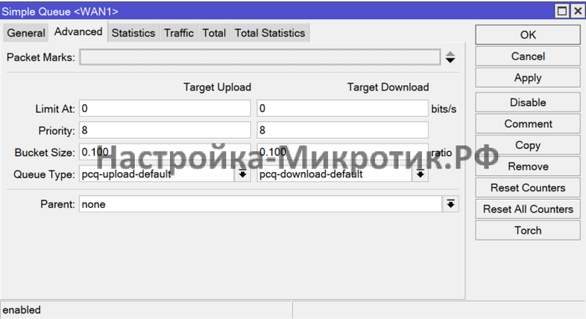The image size is (586, 319).
Task: Click the Parent field showing none
Action: click(x=260, y=205)
